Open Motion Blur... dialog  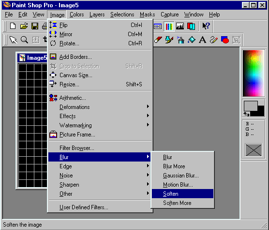point(183,185)
